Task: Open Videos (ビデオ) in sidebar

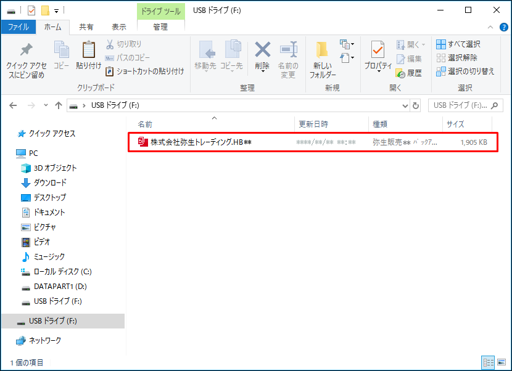Action: [36, 242]
